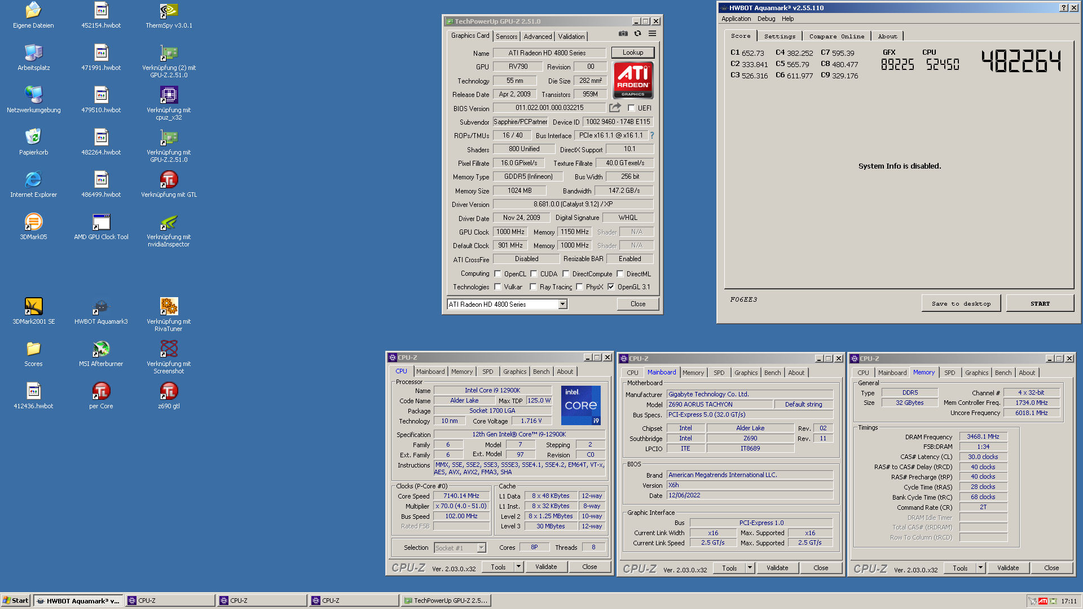Open the Scores folder on desktop
This screenshot has height=609, width=1083.
click(x=33, y=349)
